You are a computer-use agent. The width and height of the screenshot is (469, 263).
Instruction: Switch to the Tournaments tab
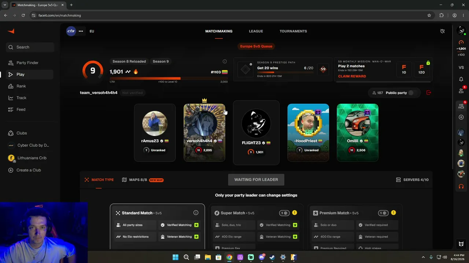[293, 31]
